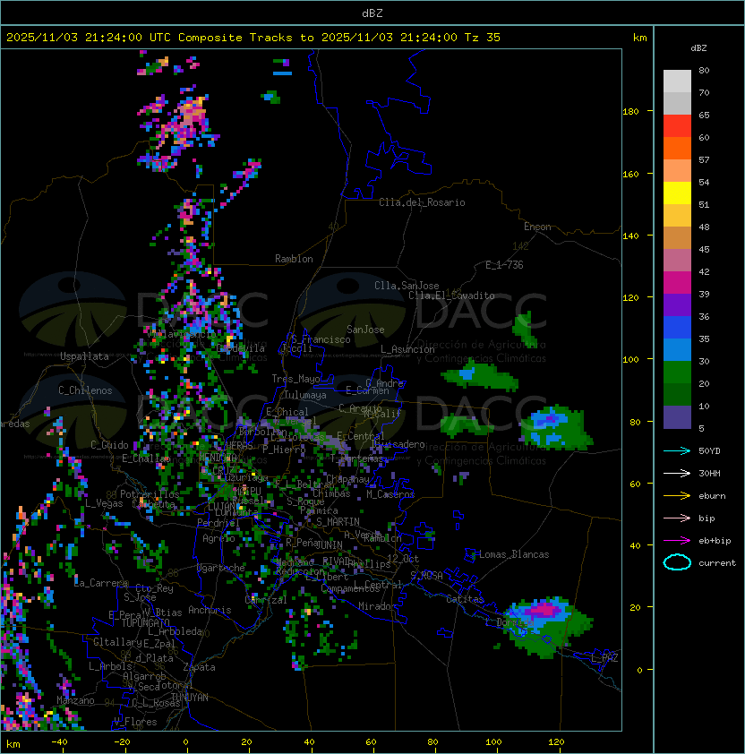This screenshot has width=745, height=754.
Task: Click the Mirador place label
Action: [x=378, y=606]
